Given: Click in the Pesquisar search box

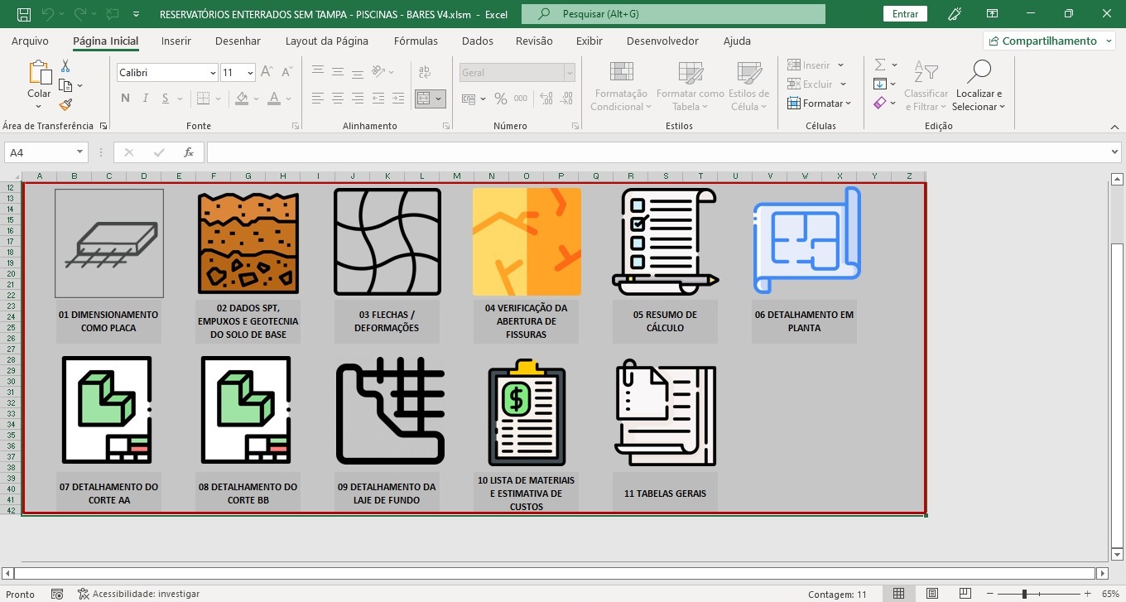Looking at the screenshot, I should click(673, 14).
